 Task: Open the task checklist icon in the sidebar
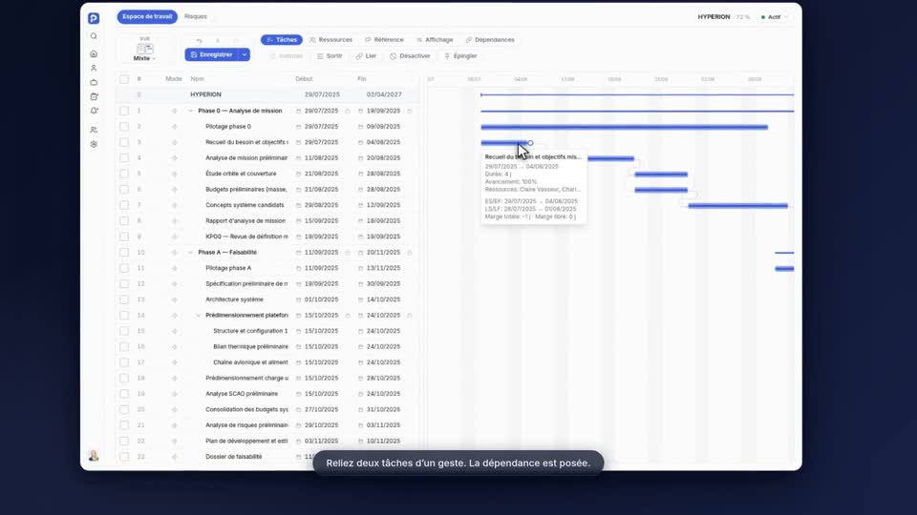click(94, 97)
